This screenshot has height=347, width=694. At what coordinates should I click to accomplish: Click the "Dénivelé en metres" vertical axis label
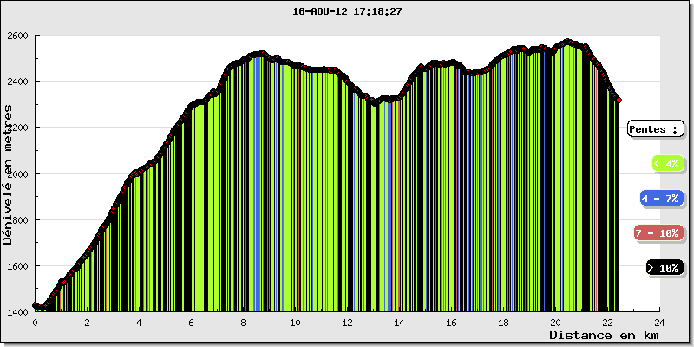pyautogui.click(x=8, y=173)
